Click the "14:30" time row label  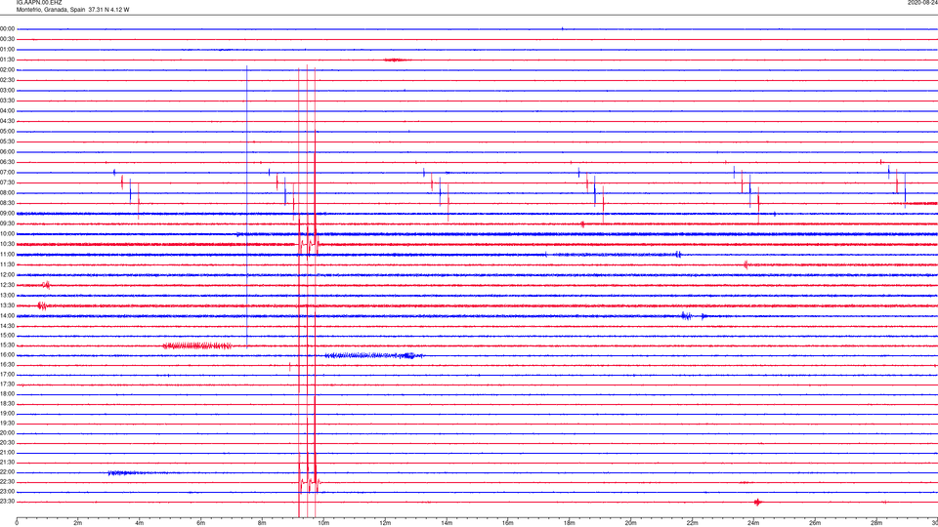pyautogui.click(x=8, y=326)
